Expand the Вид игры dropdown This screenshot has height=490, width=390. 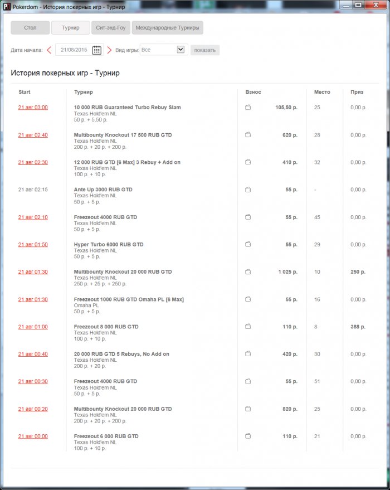coord(180,50)
